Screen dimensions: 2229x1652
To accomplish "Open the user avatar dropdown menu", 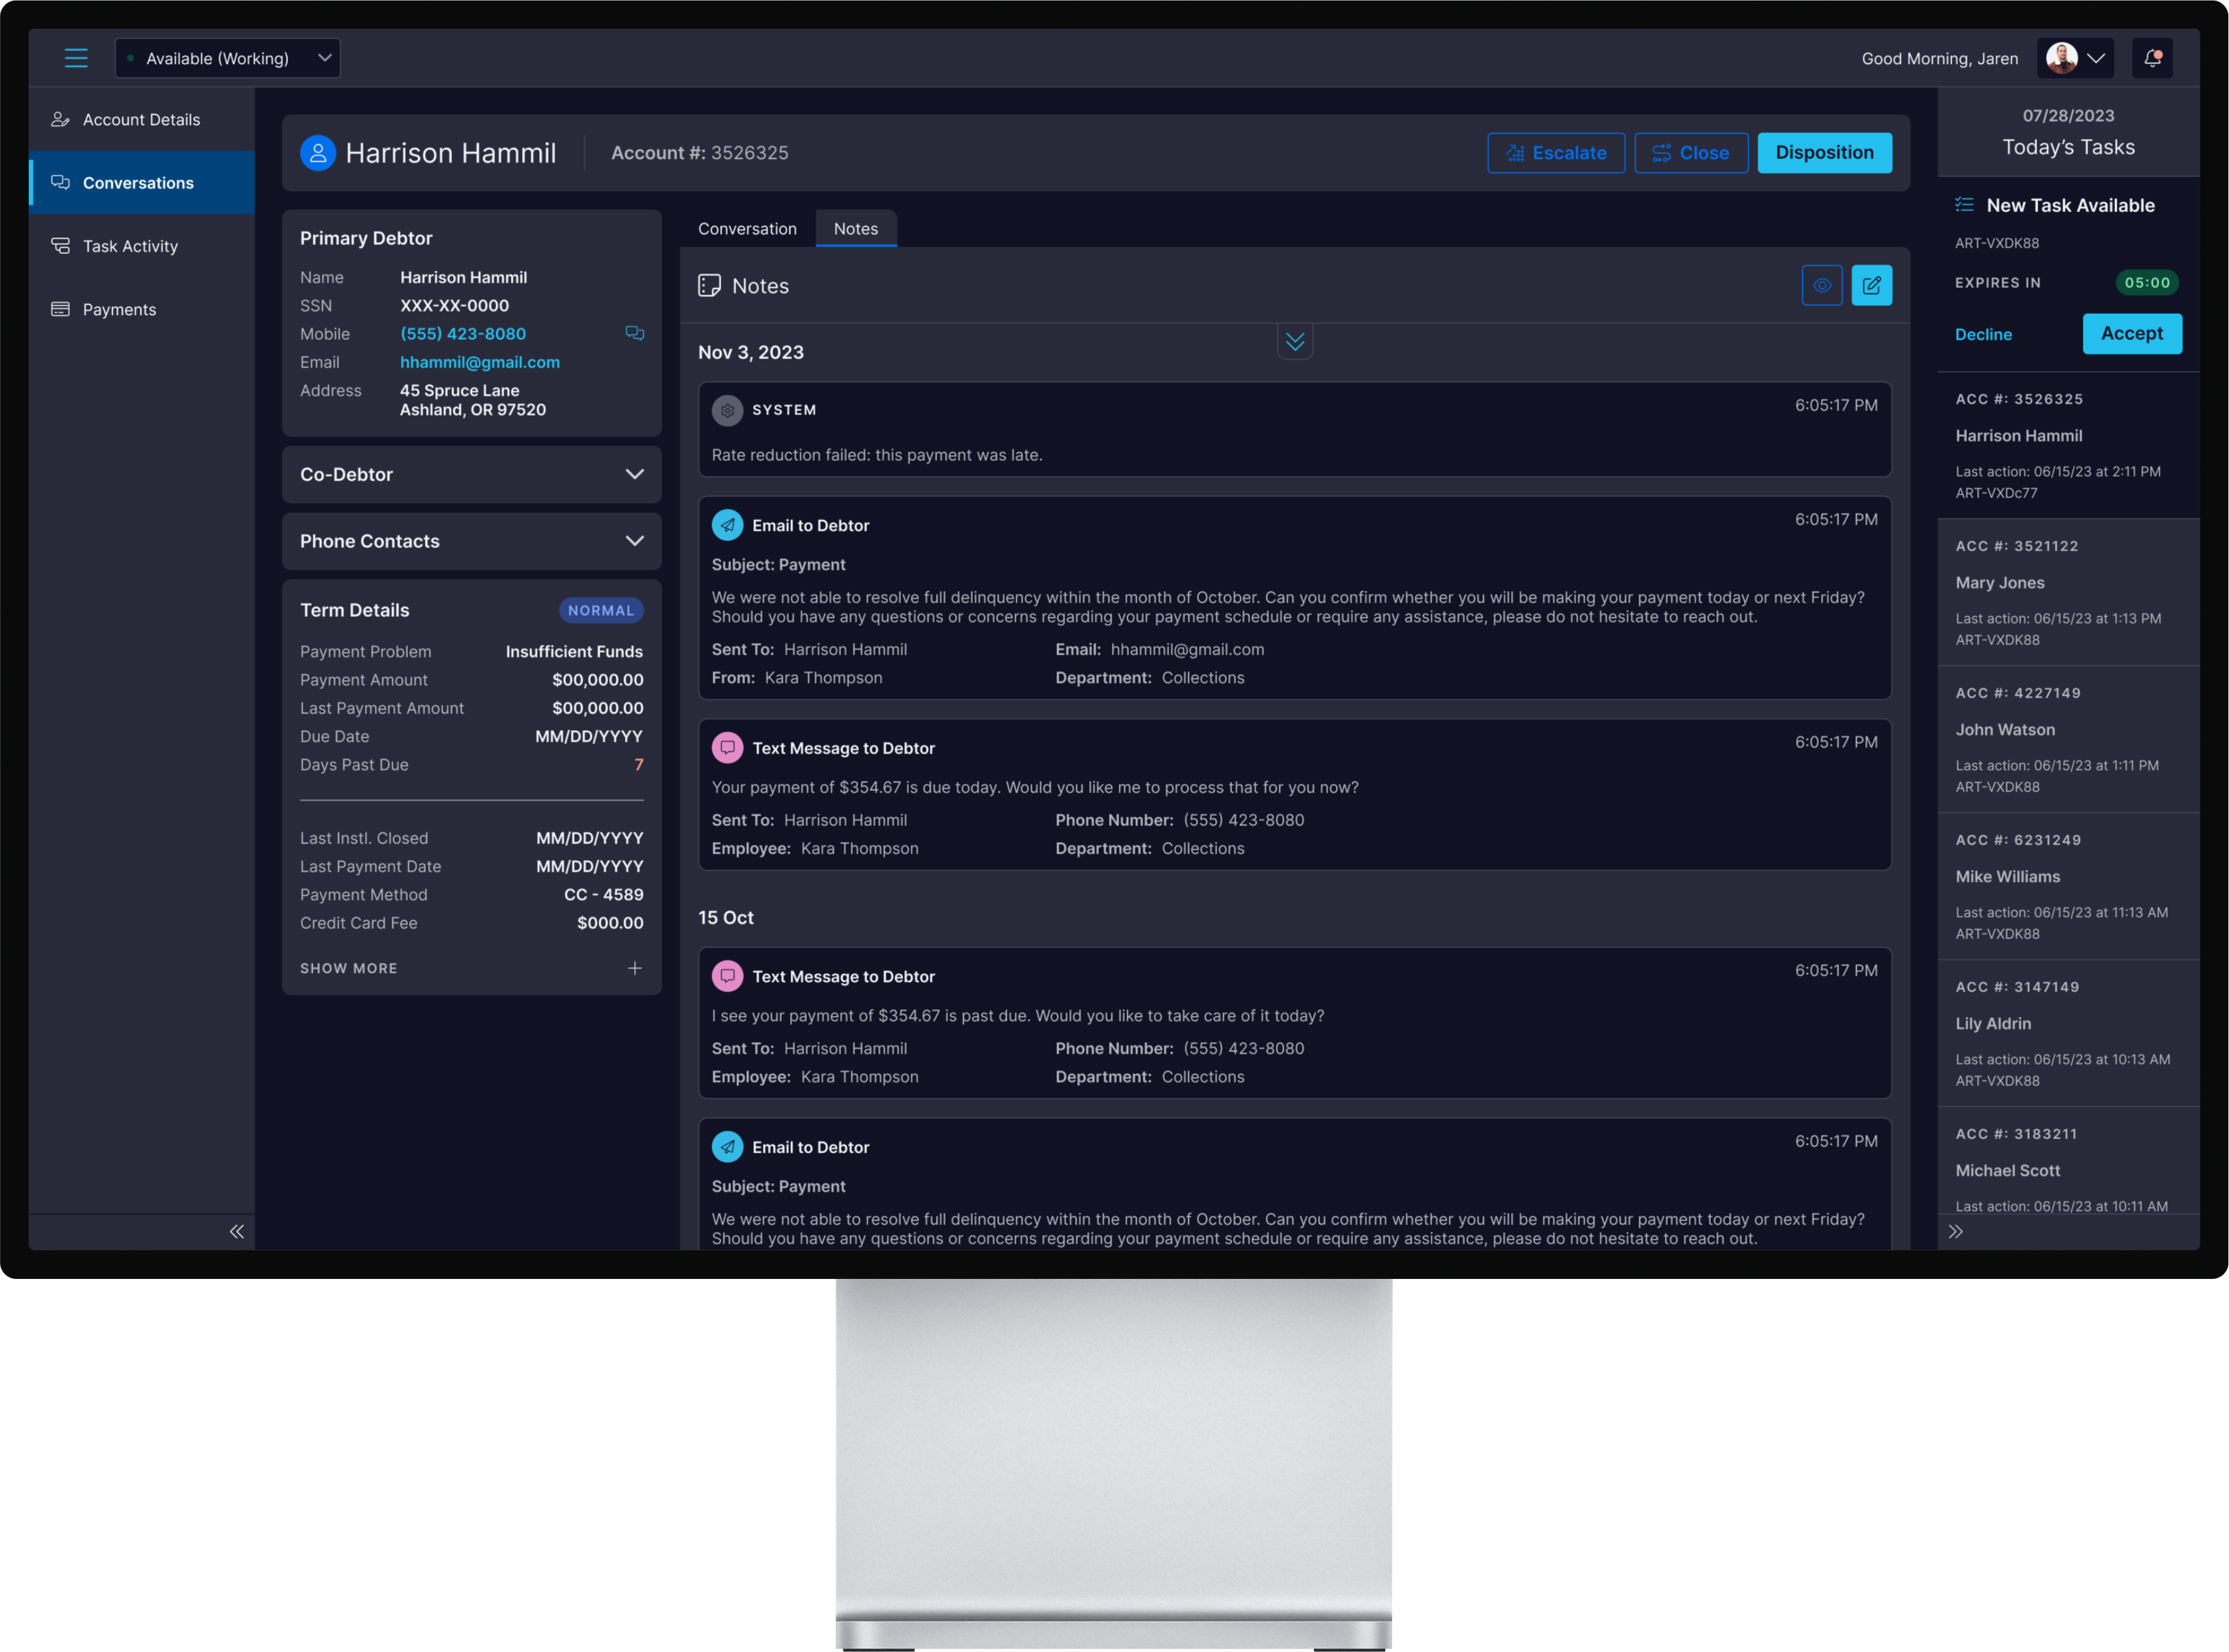I will point(2075,58).
